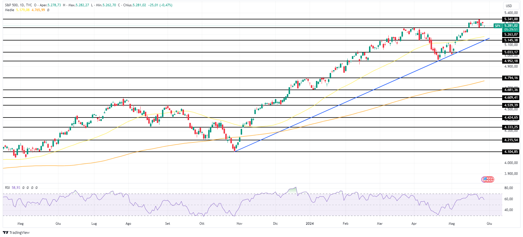Select the RSI indicator legend label
This screenshot has width=523, height=237.
pos(7,188)
